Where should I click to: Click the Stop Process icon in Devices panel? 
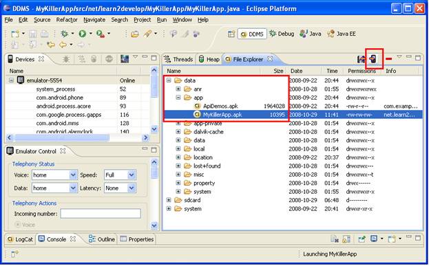tap(109, 58)
